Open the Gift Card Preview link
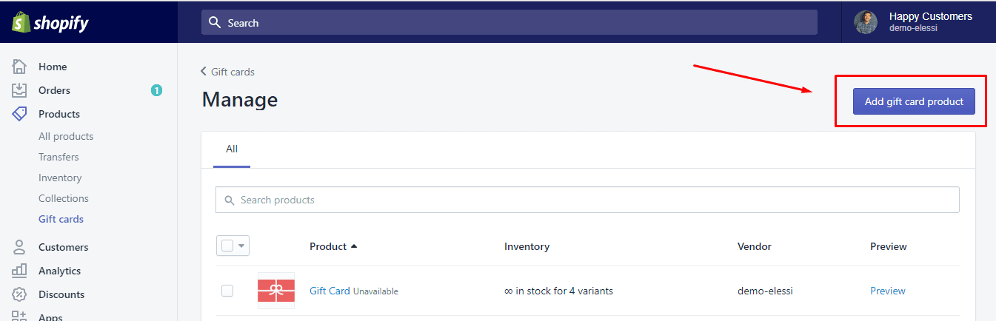The height and width of the screenshot is (321, 996). [888, 291]
